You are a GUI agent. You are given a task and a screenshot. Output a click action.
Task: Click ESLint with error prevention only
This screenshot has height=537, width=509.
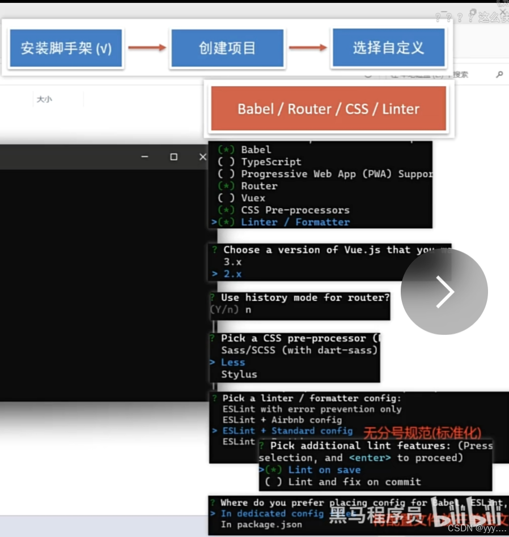pyautogui.click(x=312, y=409)
